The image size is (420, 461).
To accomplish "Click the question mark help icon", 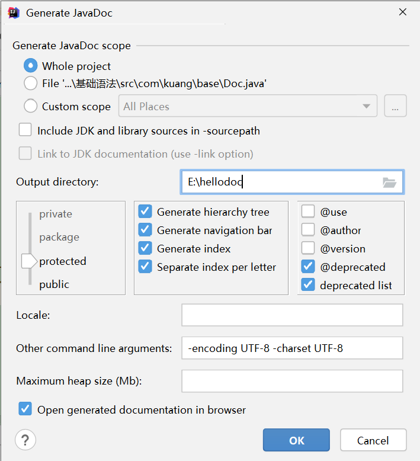I will click(25, 440).
